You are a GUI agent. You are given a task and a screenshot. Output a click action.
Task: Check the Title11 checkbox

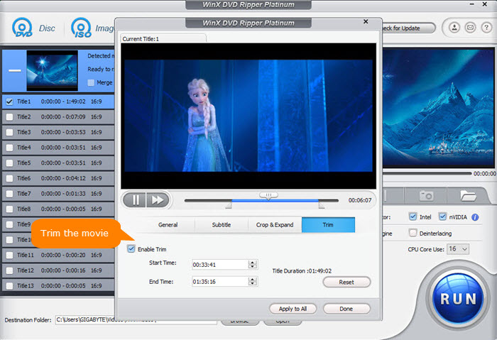(9, 255)
